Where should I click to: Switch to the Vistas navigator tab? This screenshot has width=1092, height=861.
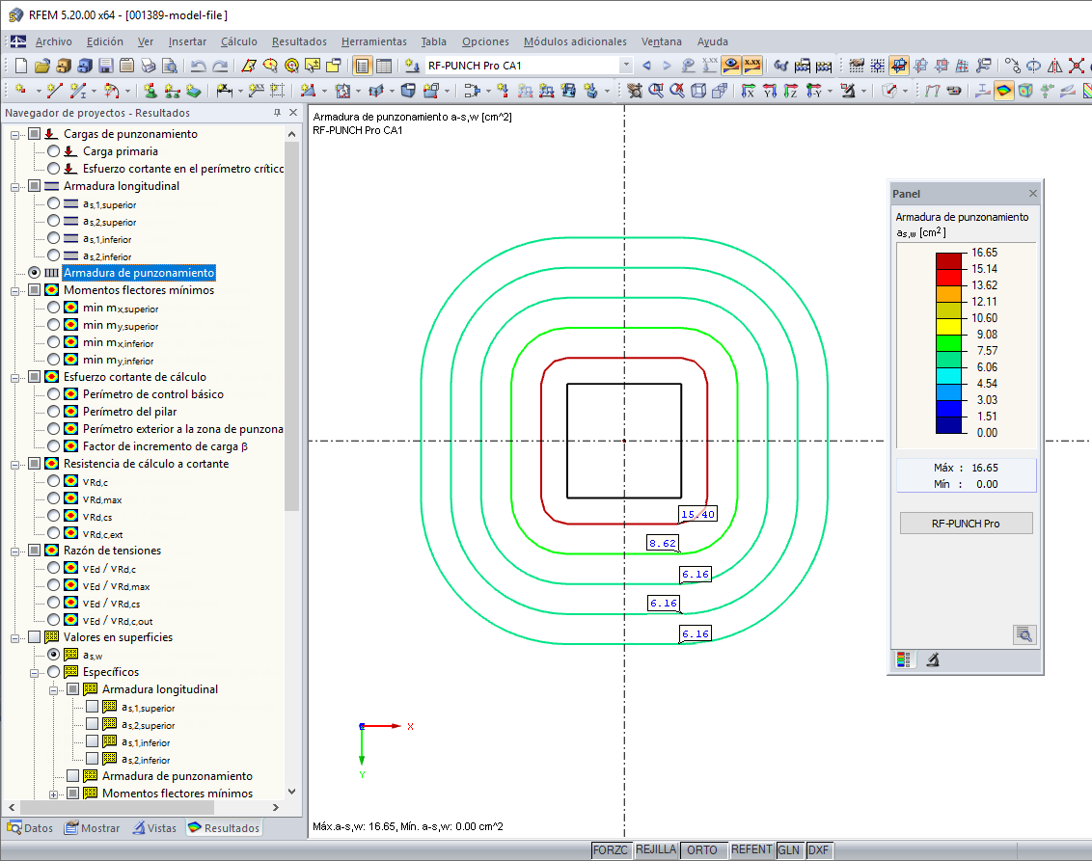(155, 827)
